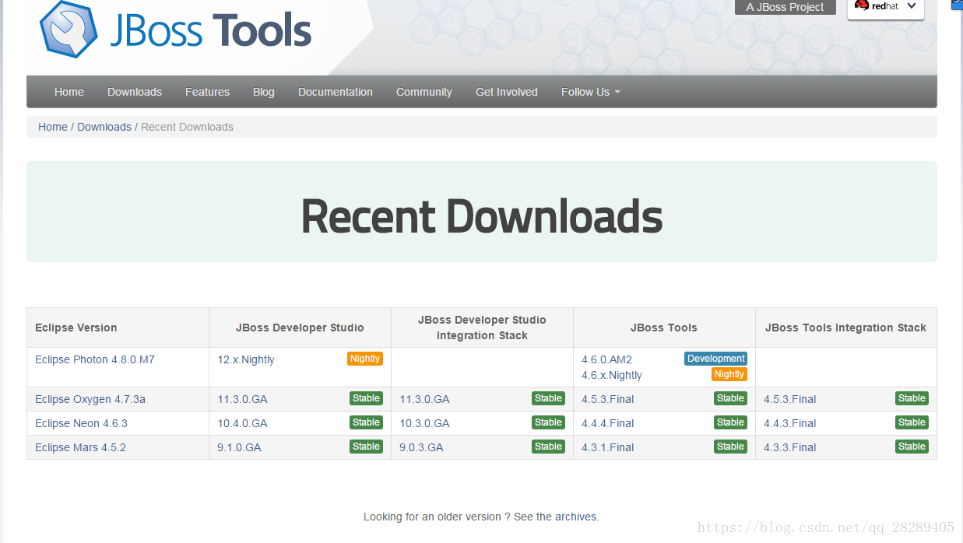
Task: Open the Get Involved nav item
Action: [507, 92]
